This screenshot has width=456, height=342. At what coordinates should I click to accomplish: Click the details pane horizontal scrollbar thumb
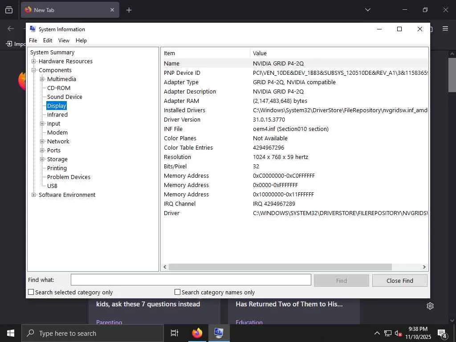(280, 267)
